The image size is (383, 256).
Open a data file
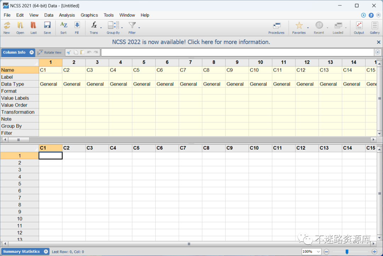(20, 28)
